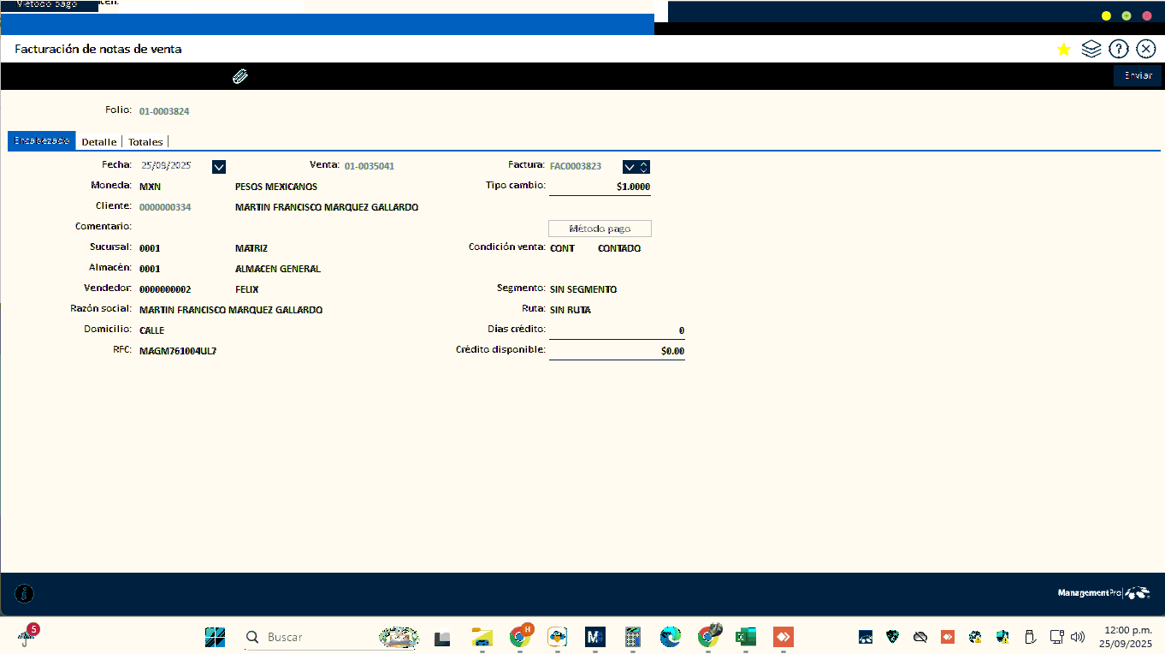Image resolution: width=1165 pixels, height=654 pixels.
Task: Click the Factura up/down stepper
Action: (x=644, y=167)
